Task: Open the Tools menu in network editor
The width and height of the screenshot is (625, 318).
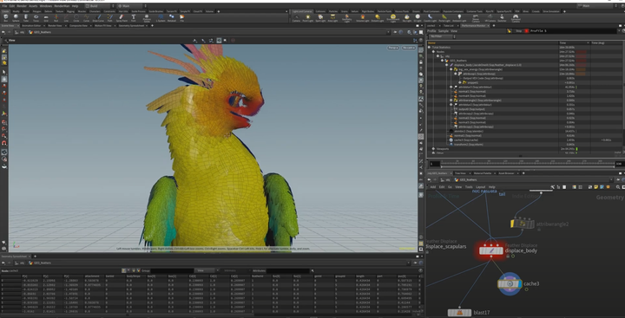Action: pos(469,186)
